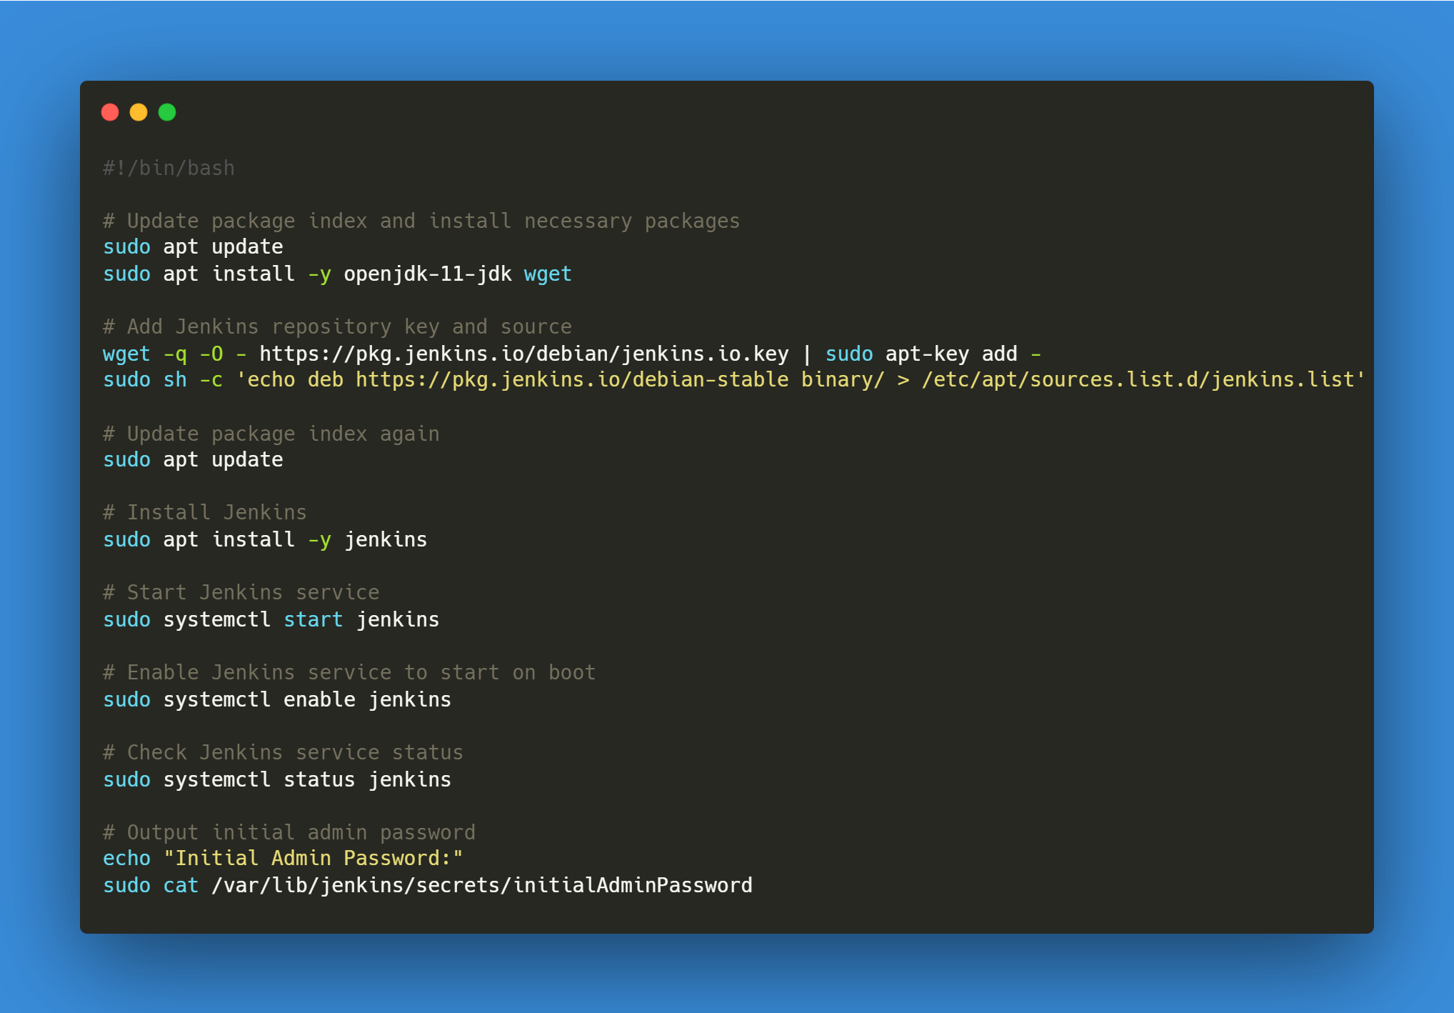This screenshot has height=1013, width=1454.
Task: Click 'start' keyword in systemctl start line
Action: 313,619
